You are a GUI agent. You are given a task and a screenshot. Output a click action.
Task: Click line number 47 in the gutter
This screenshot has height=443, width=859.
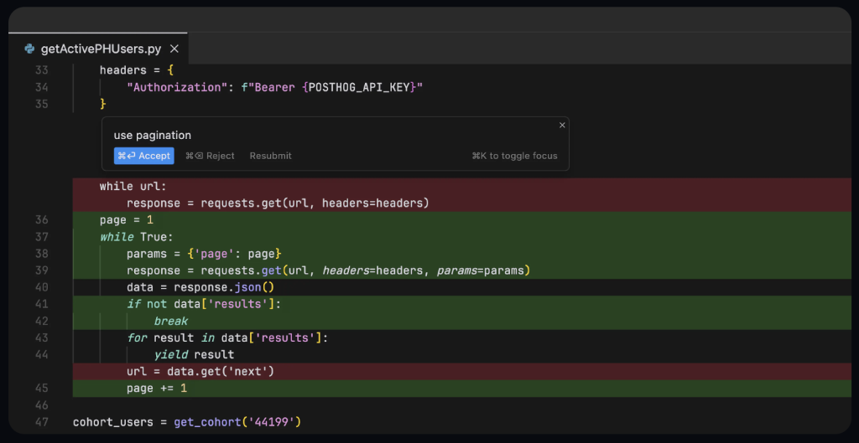[42, 422]
